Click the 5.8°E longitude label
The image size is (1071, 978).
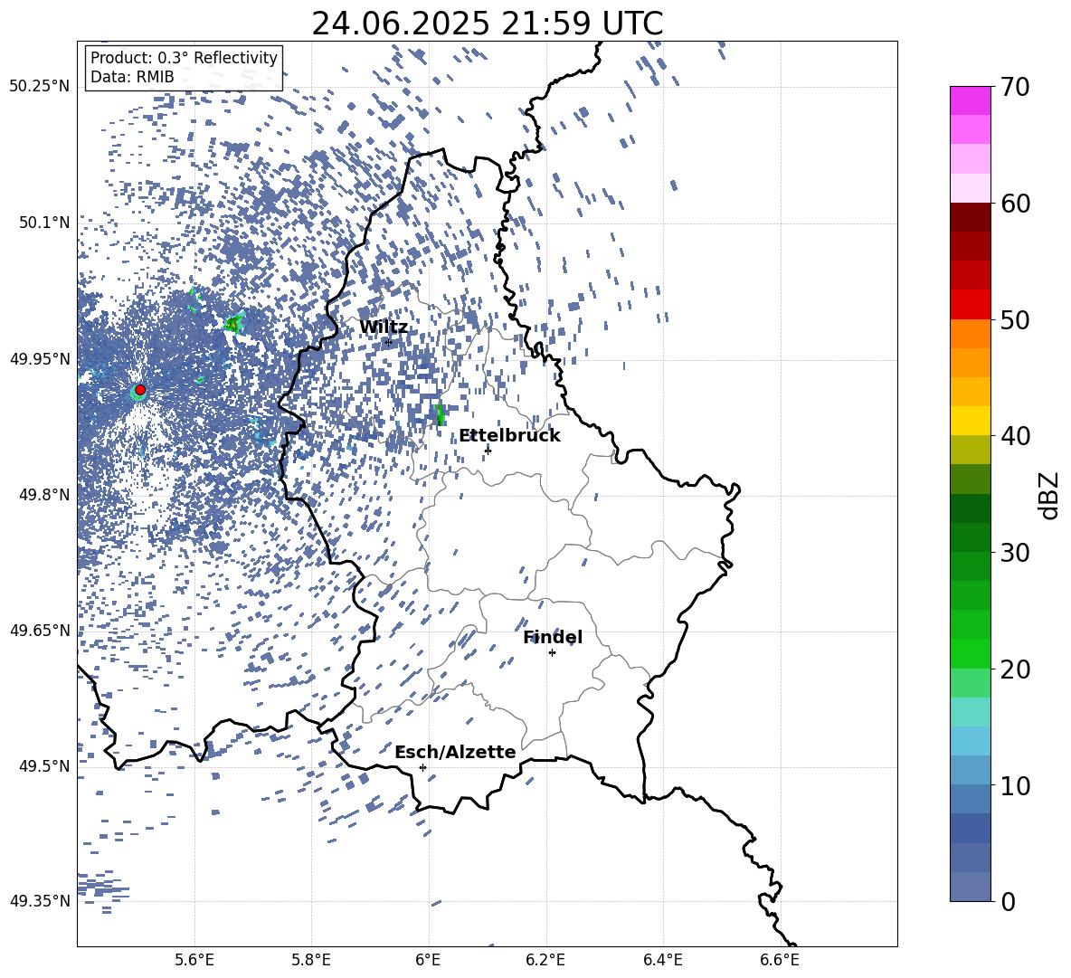311,960
